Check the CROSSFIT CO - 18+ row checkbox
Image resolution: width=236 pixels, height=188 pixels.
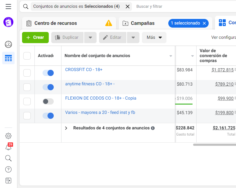point(27,73)
